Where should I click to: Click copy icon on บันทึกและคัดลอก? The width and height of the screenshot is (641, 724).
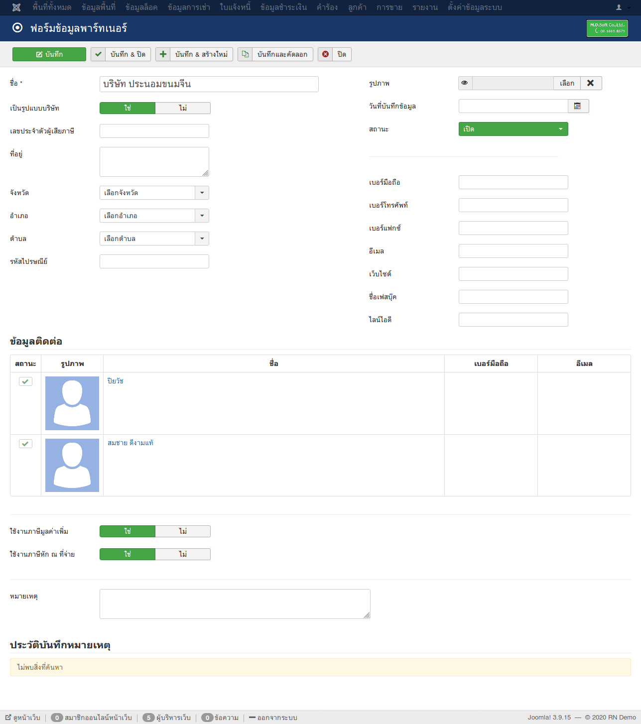pyautogui.click(x=245, y=54)
